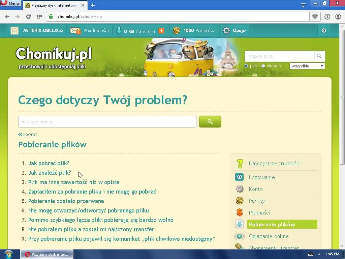345x259 pixels.
Task: Click the 0 KB transferu download arrow
Action: (119, 31)
